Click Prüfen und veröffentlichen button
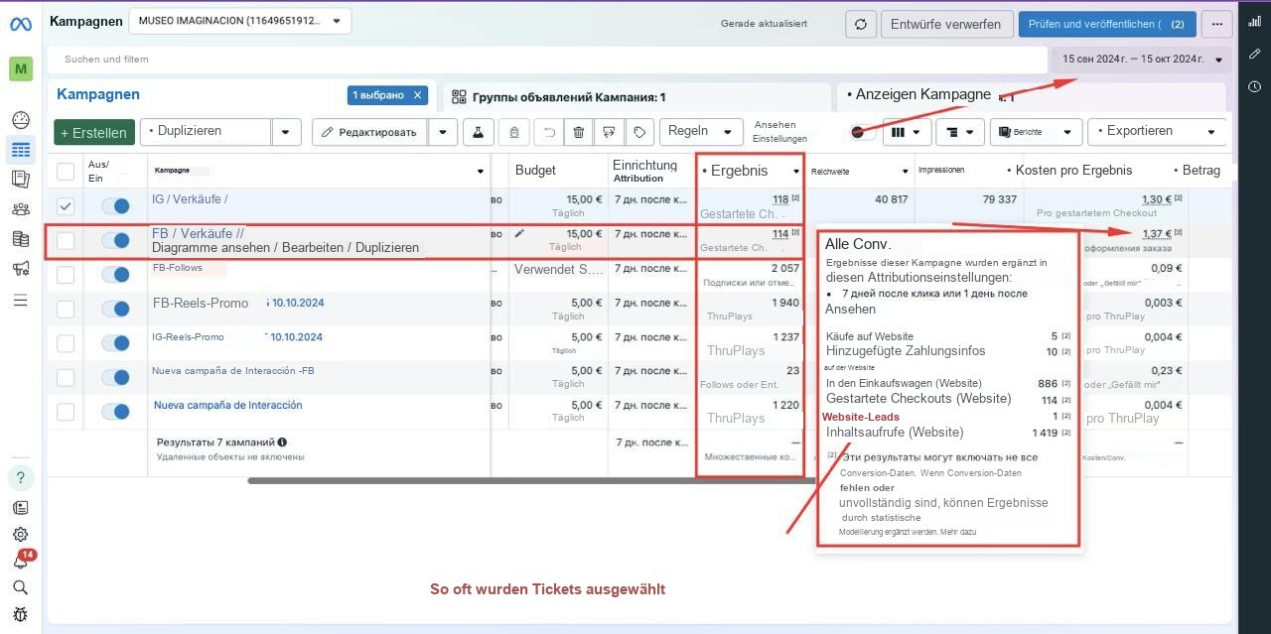1271x634 pixels. [x=1107, y=24]
